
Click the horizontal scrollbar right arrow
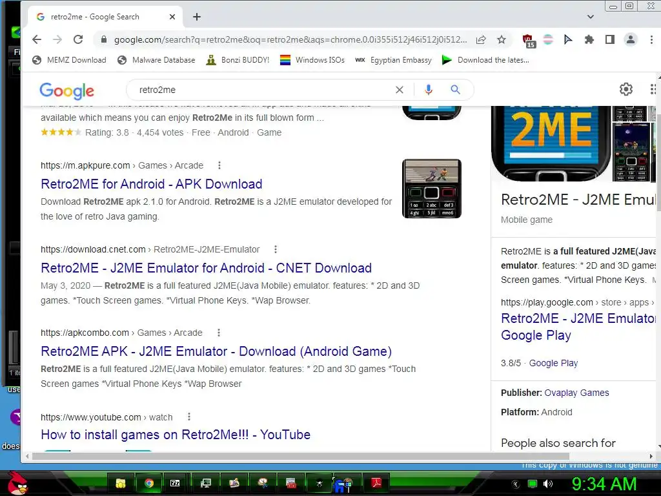(x=651, y=457)
